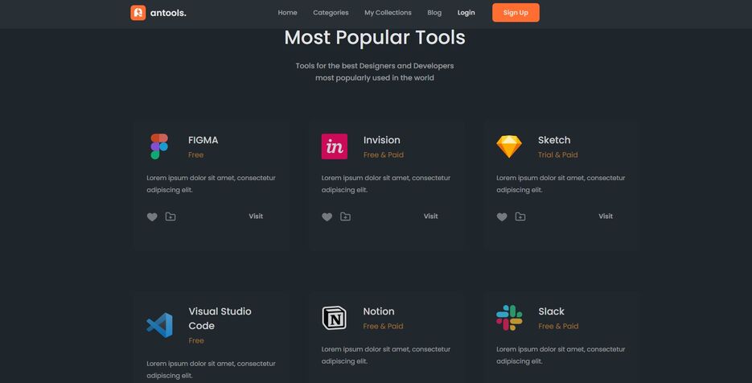Open the Home menu item
Image resolution: width=752 pixels, height=383 pixels.
[287, 13]
